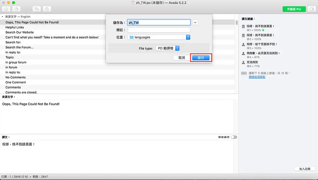Toggle the 需要處理 switch
Image resolution: width=318 pixels, height=180 pixels.
coord(234,137)
